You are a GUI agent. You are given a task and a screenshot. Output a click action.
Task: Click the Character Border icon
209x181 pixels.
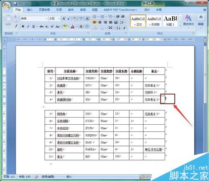coord(87,18)
